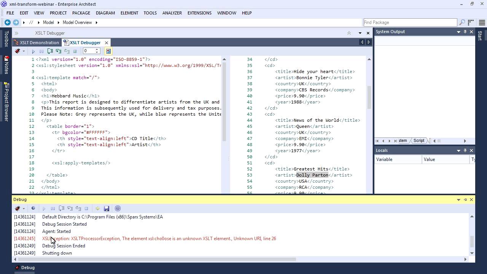This screenshot has width=487, height=274.
Task: Open the portals grid icon beside search
Action: [471, 22]
